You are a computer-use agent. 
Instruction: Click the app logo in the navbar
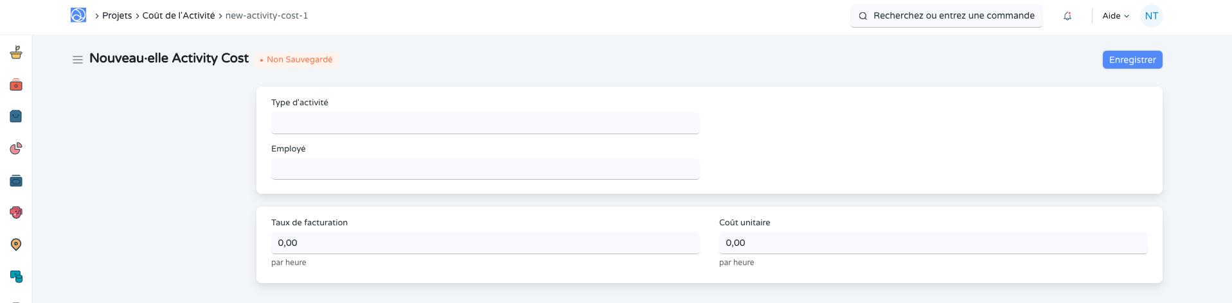78,15
